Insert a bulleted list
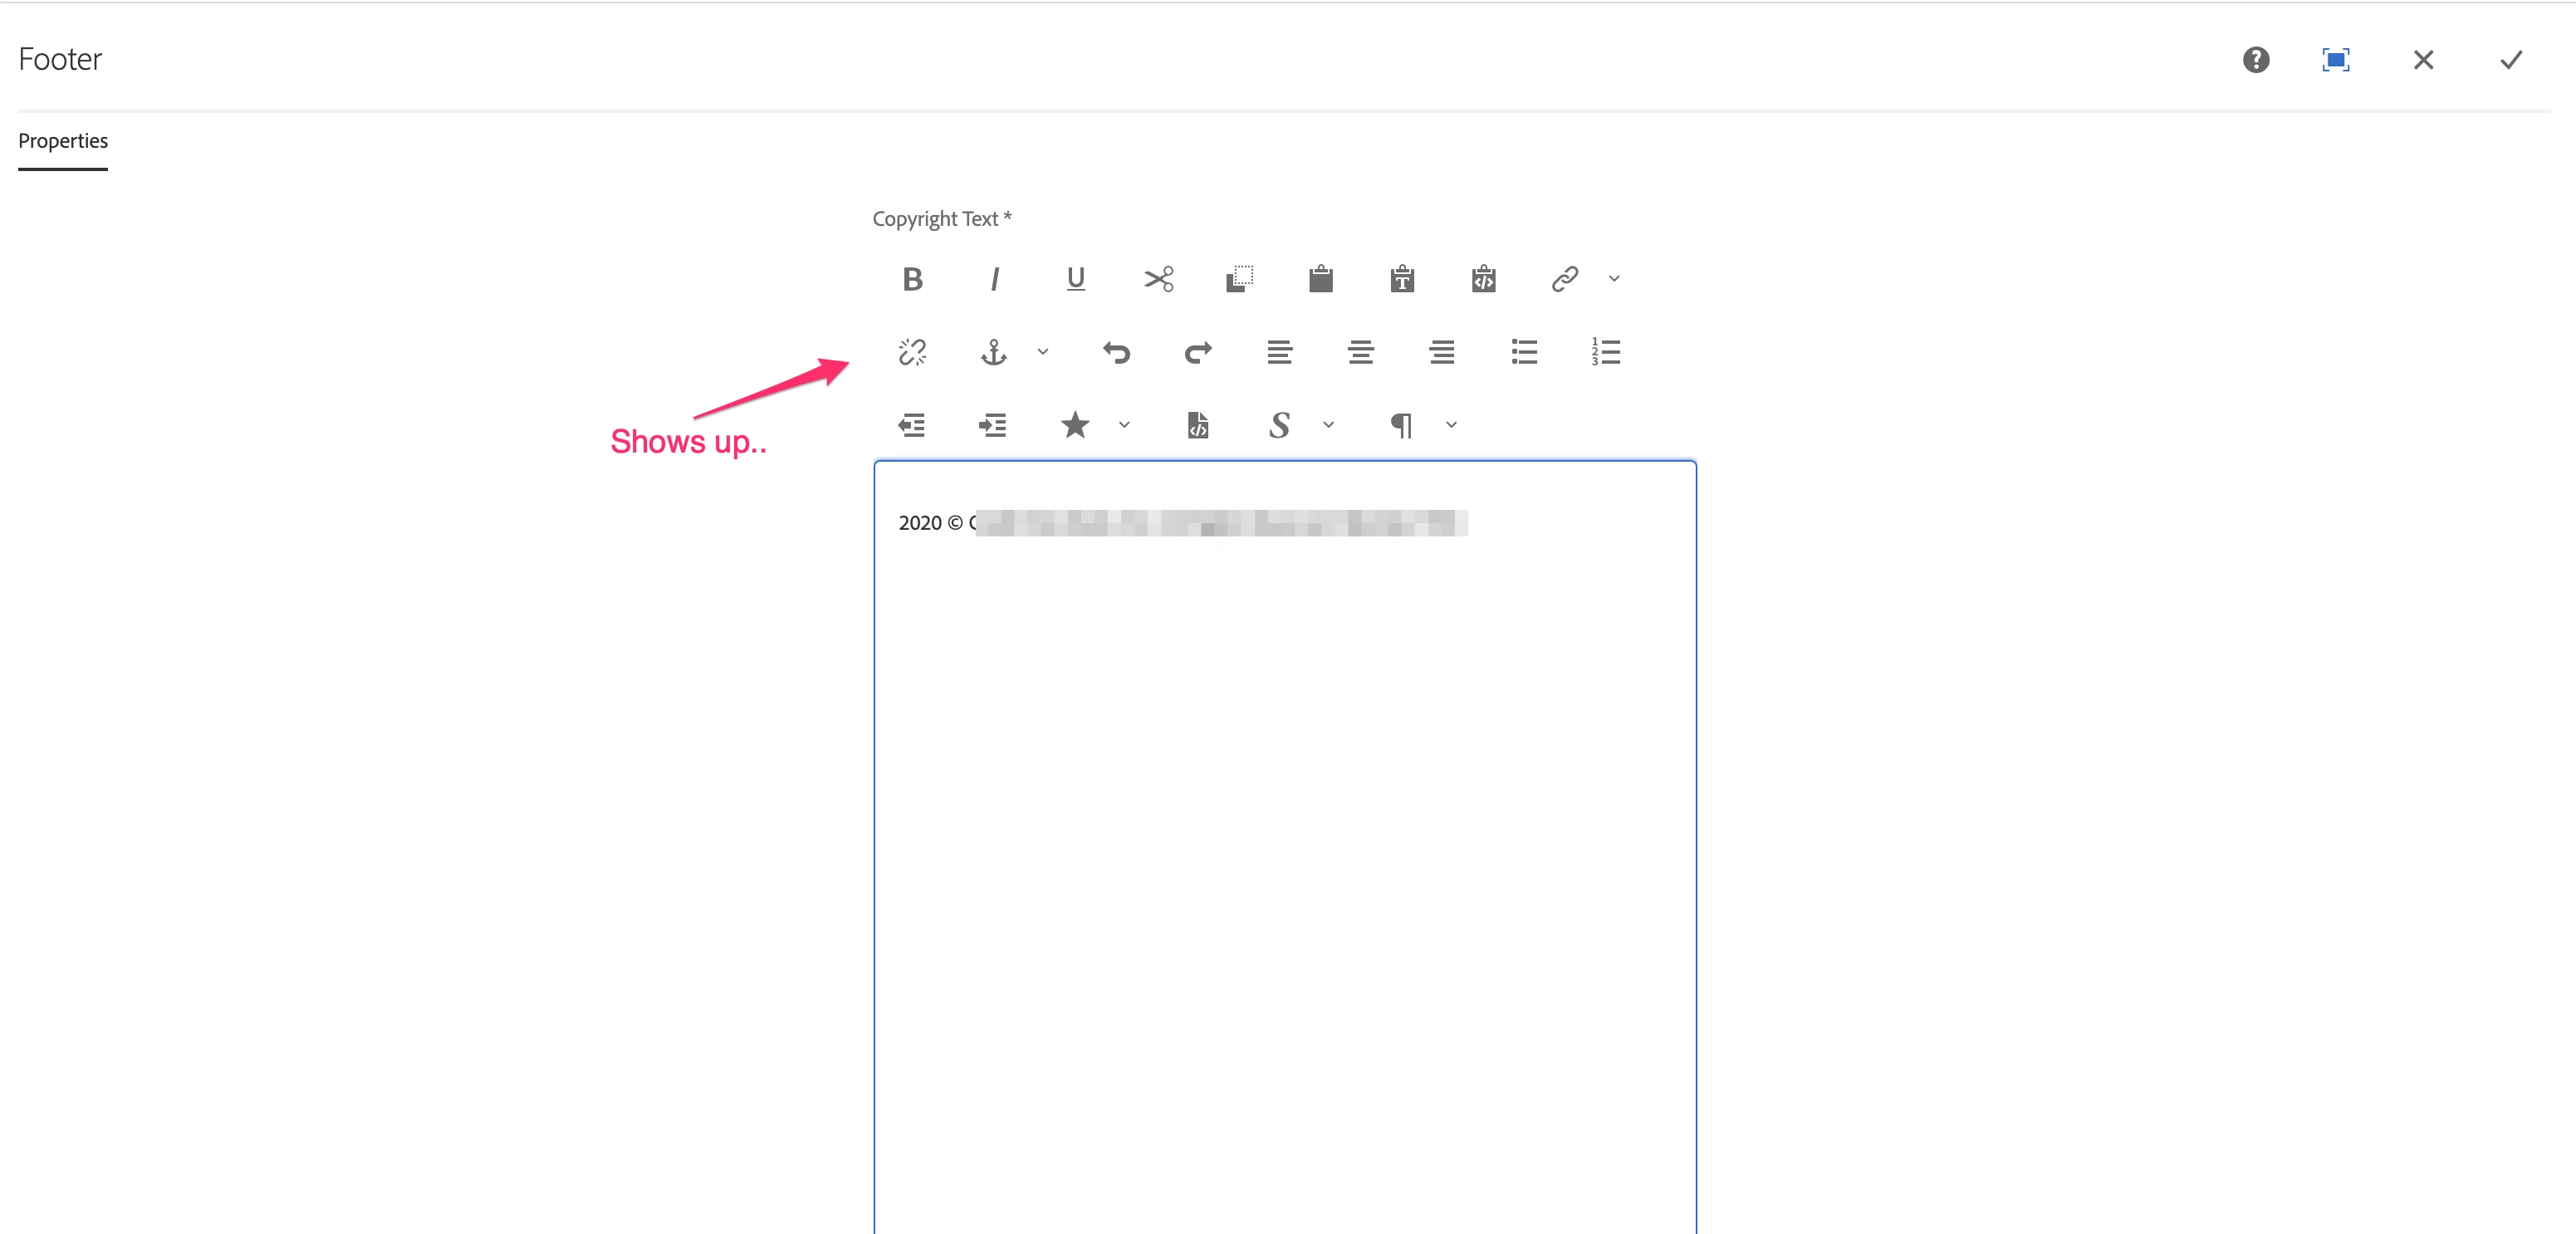Image resolution: width=2576 pixels, height=1234 pixels. point(1524,352)
